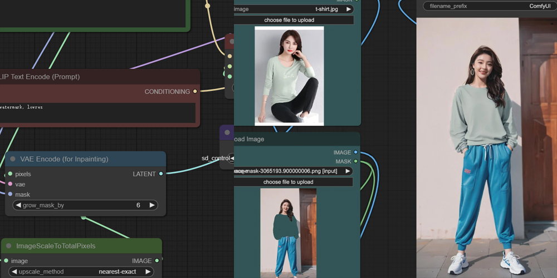Click the LATENT output socket
The height and width of the screenshot is (278, 557).
click(161, 173)
